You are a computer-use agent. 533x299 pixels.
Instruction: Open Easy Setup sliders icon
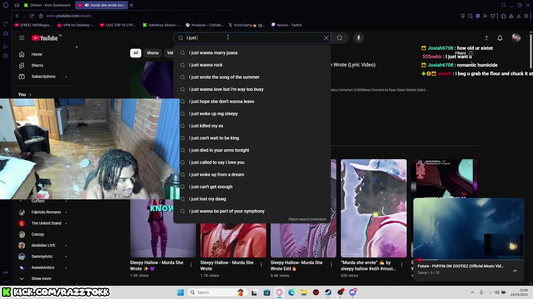[x=527, y=16]
